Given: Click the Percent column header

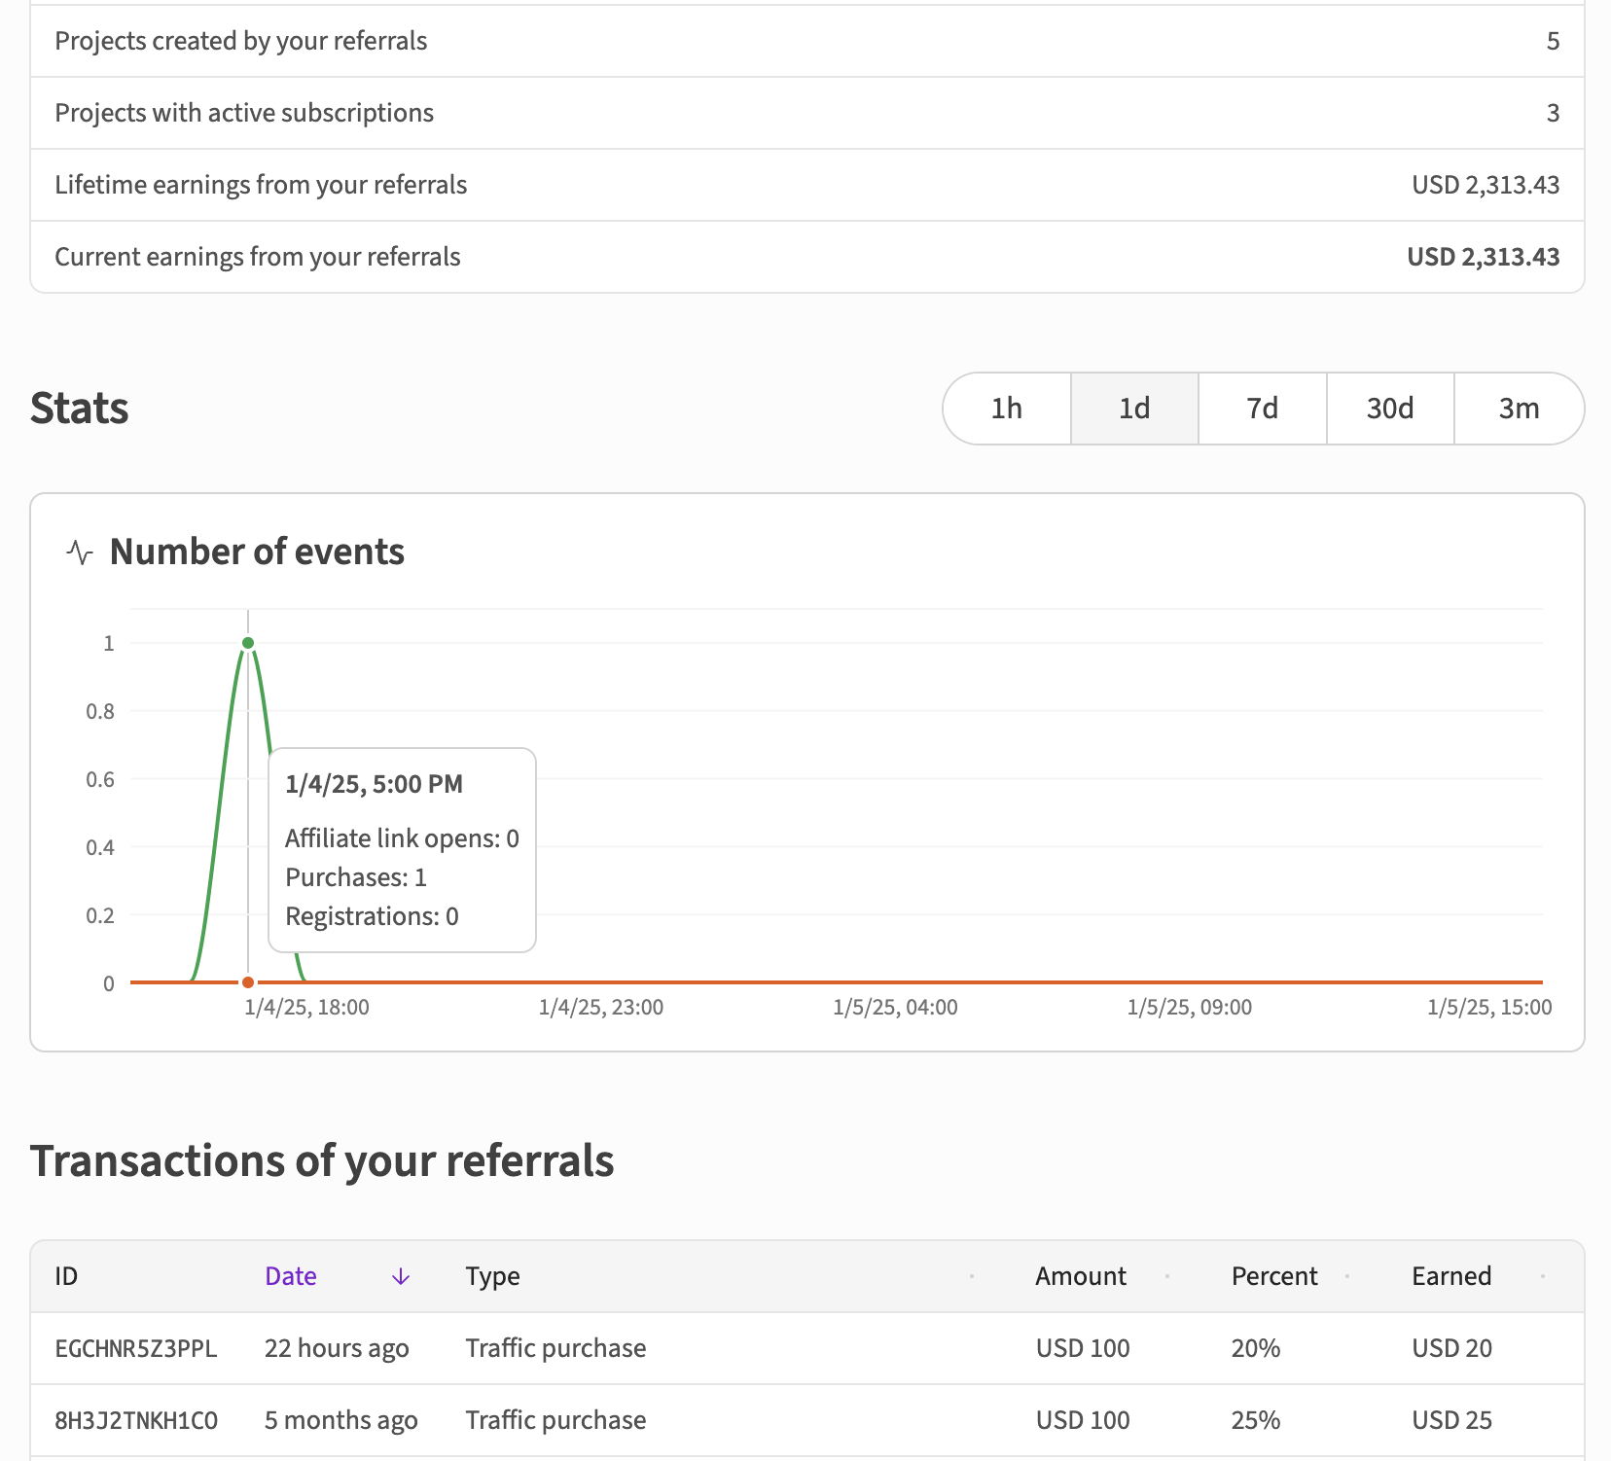Looking at the screenshot, I should tap(1273, 1276).
